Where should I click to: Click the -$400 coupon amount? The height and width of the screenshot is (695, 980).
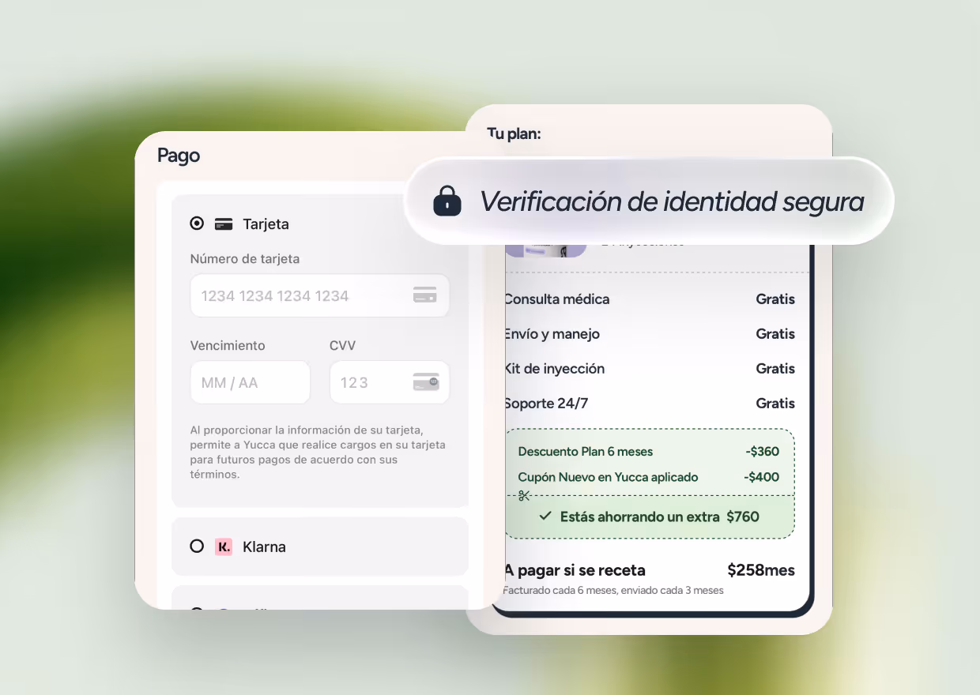coord(762,477)
